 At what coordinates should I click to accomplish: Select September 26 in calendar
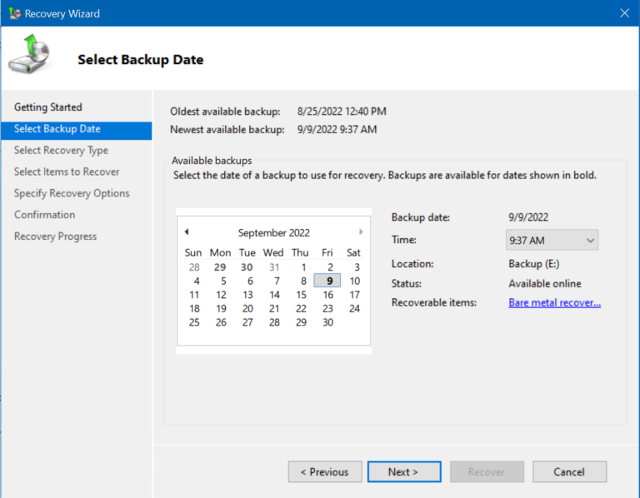(221, 322)
